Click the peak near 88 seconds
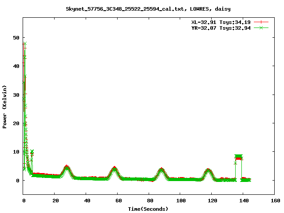The height and width of the screenshot is (213, 284). point(162,173)
